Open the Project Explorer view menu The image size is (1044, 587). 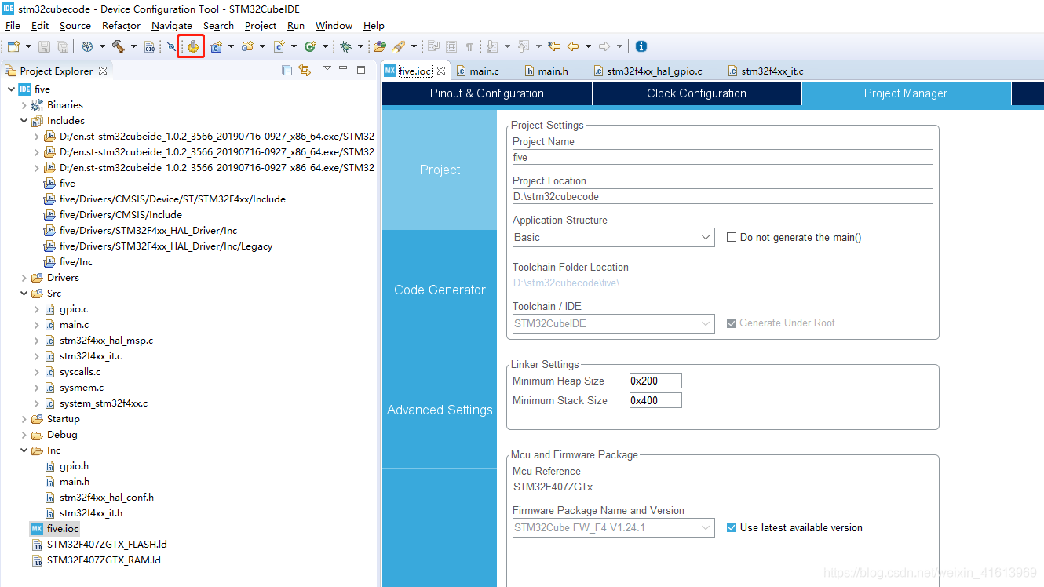pos(327,68)
